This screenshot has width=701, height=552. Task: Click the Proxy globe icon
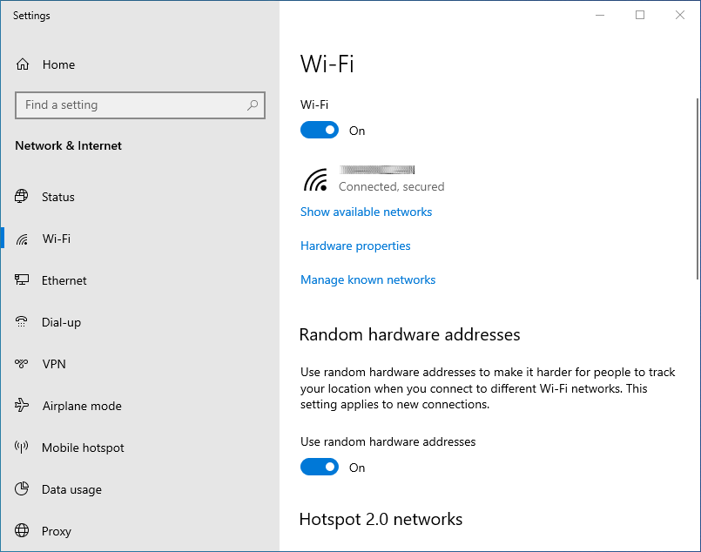click(22, 530)
